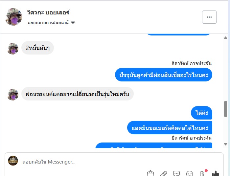Click the วิศวกะ บอยเลอร์ contact name
230x176 pixels.
[x=48, y=13]
